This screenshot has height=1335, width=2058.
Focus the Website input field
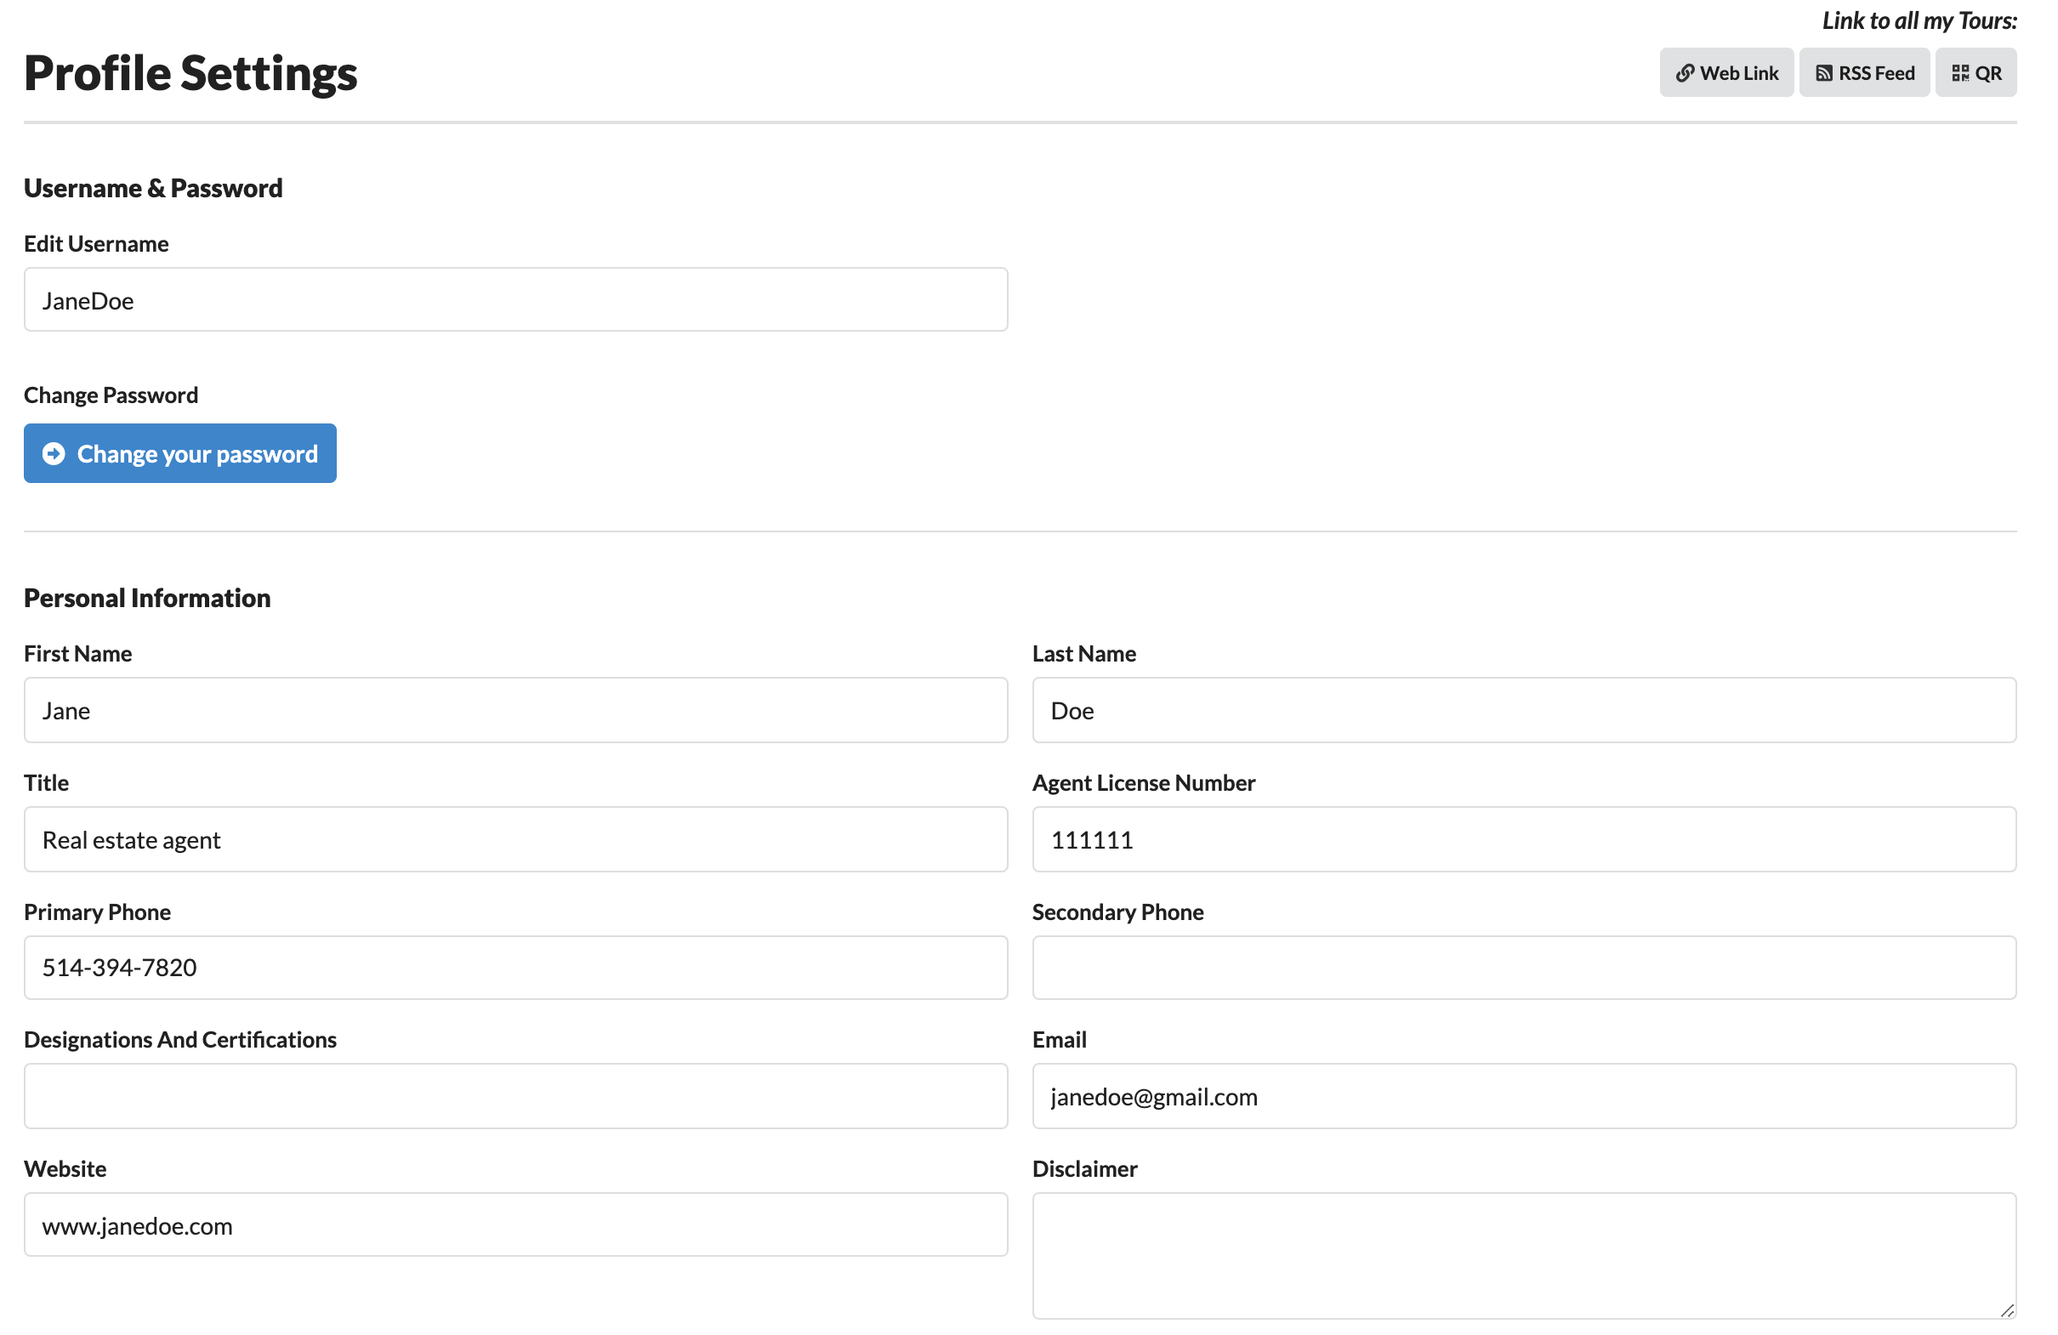[515, 1225]
